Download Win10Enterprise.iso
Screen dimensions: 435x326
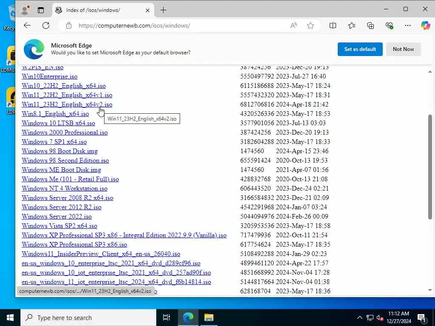[x=50, y=76]
